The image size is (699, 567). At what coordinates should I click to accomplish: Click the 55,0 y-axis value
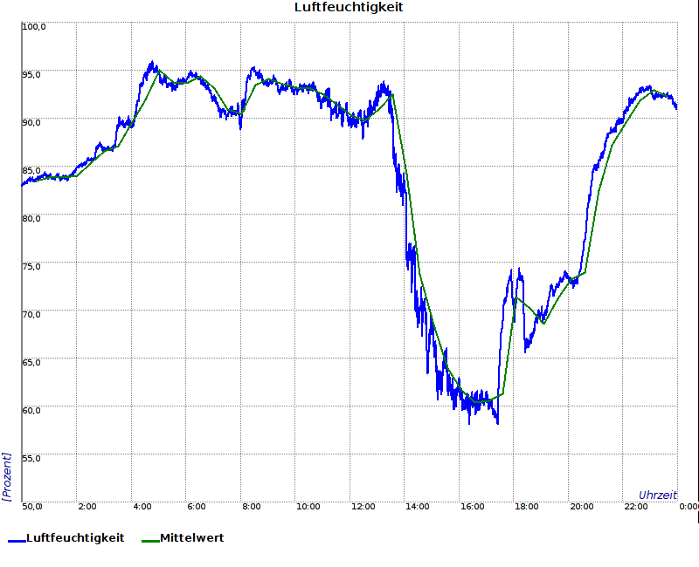coord(31,459)
